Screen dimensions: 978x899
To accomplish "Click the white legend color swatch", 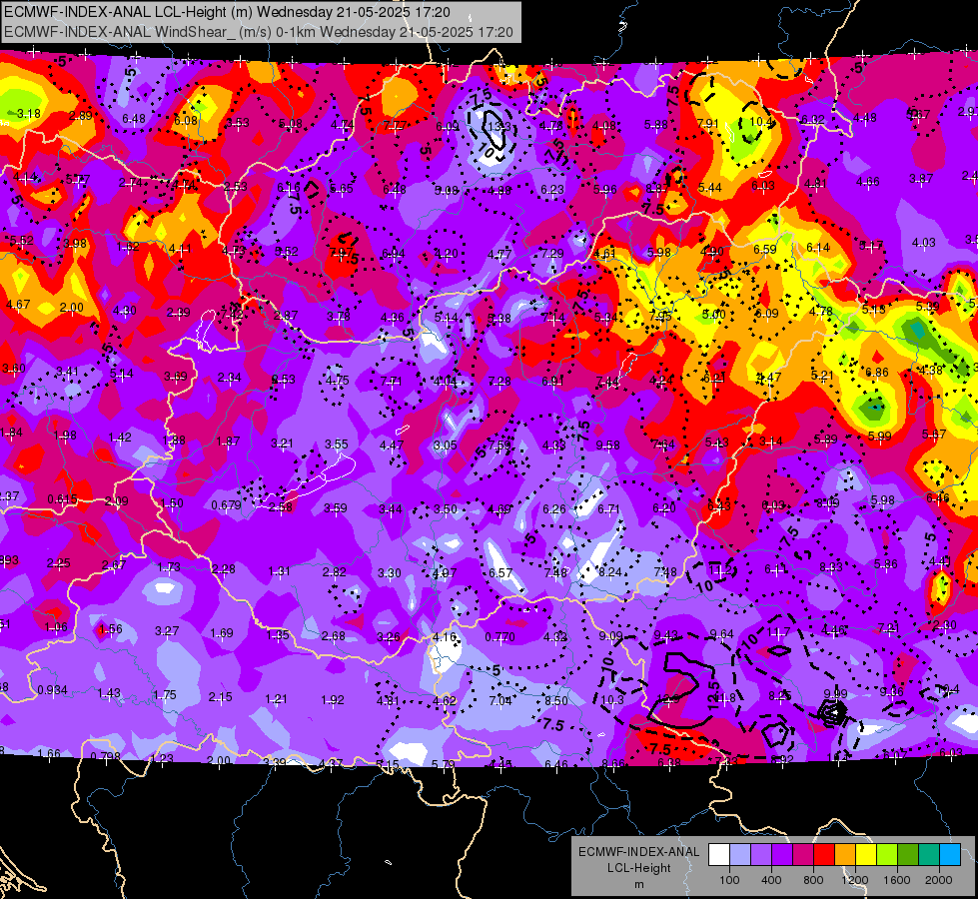I will (x=719, y=855).
